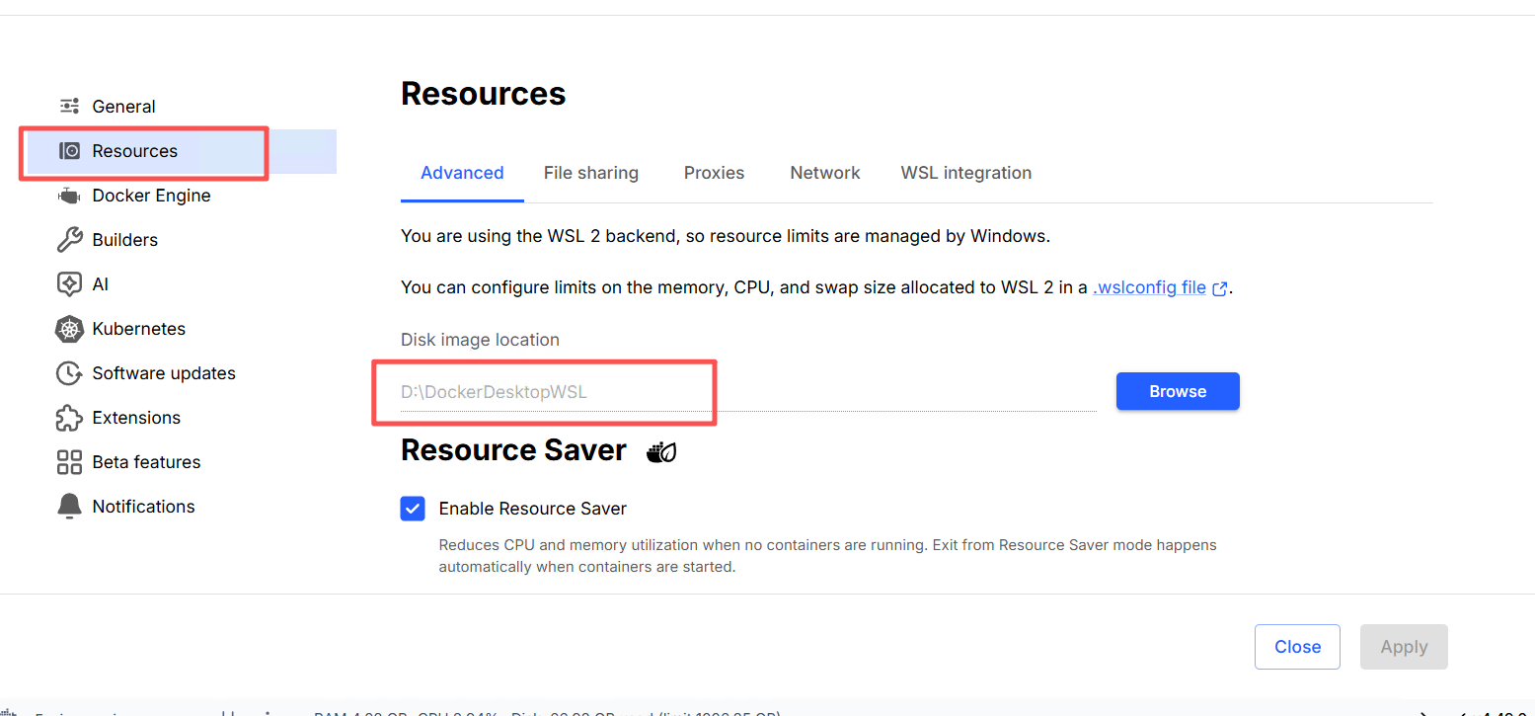Click the 'Disk image location' label
The height and width of the screenshot is (716, 1535).
480,340
